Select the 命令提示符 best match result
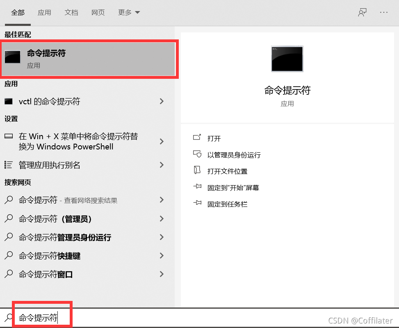Screen dimensions: 399x328 point(89,59)
